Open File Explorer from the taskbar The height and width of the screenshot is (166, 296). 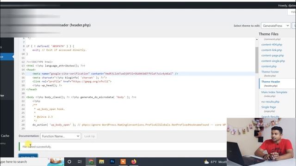[x=102, y=162]
